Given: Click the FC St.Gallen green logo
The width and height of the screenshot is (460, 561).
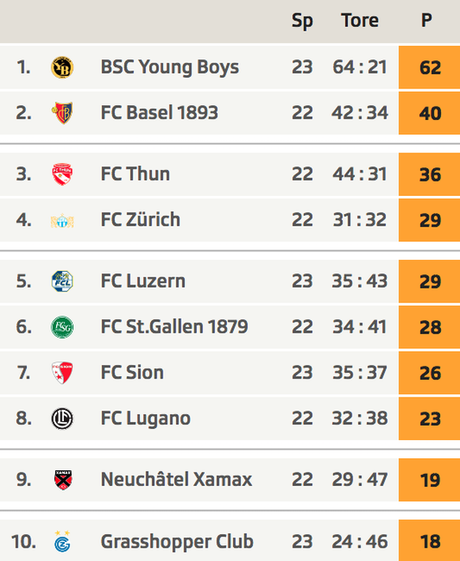Looking at the screenshot, I should click(62, 327).
